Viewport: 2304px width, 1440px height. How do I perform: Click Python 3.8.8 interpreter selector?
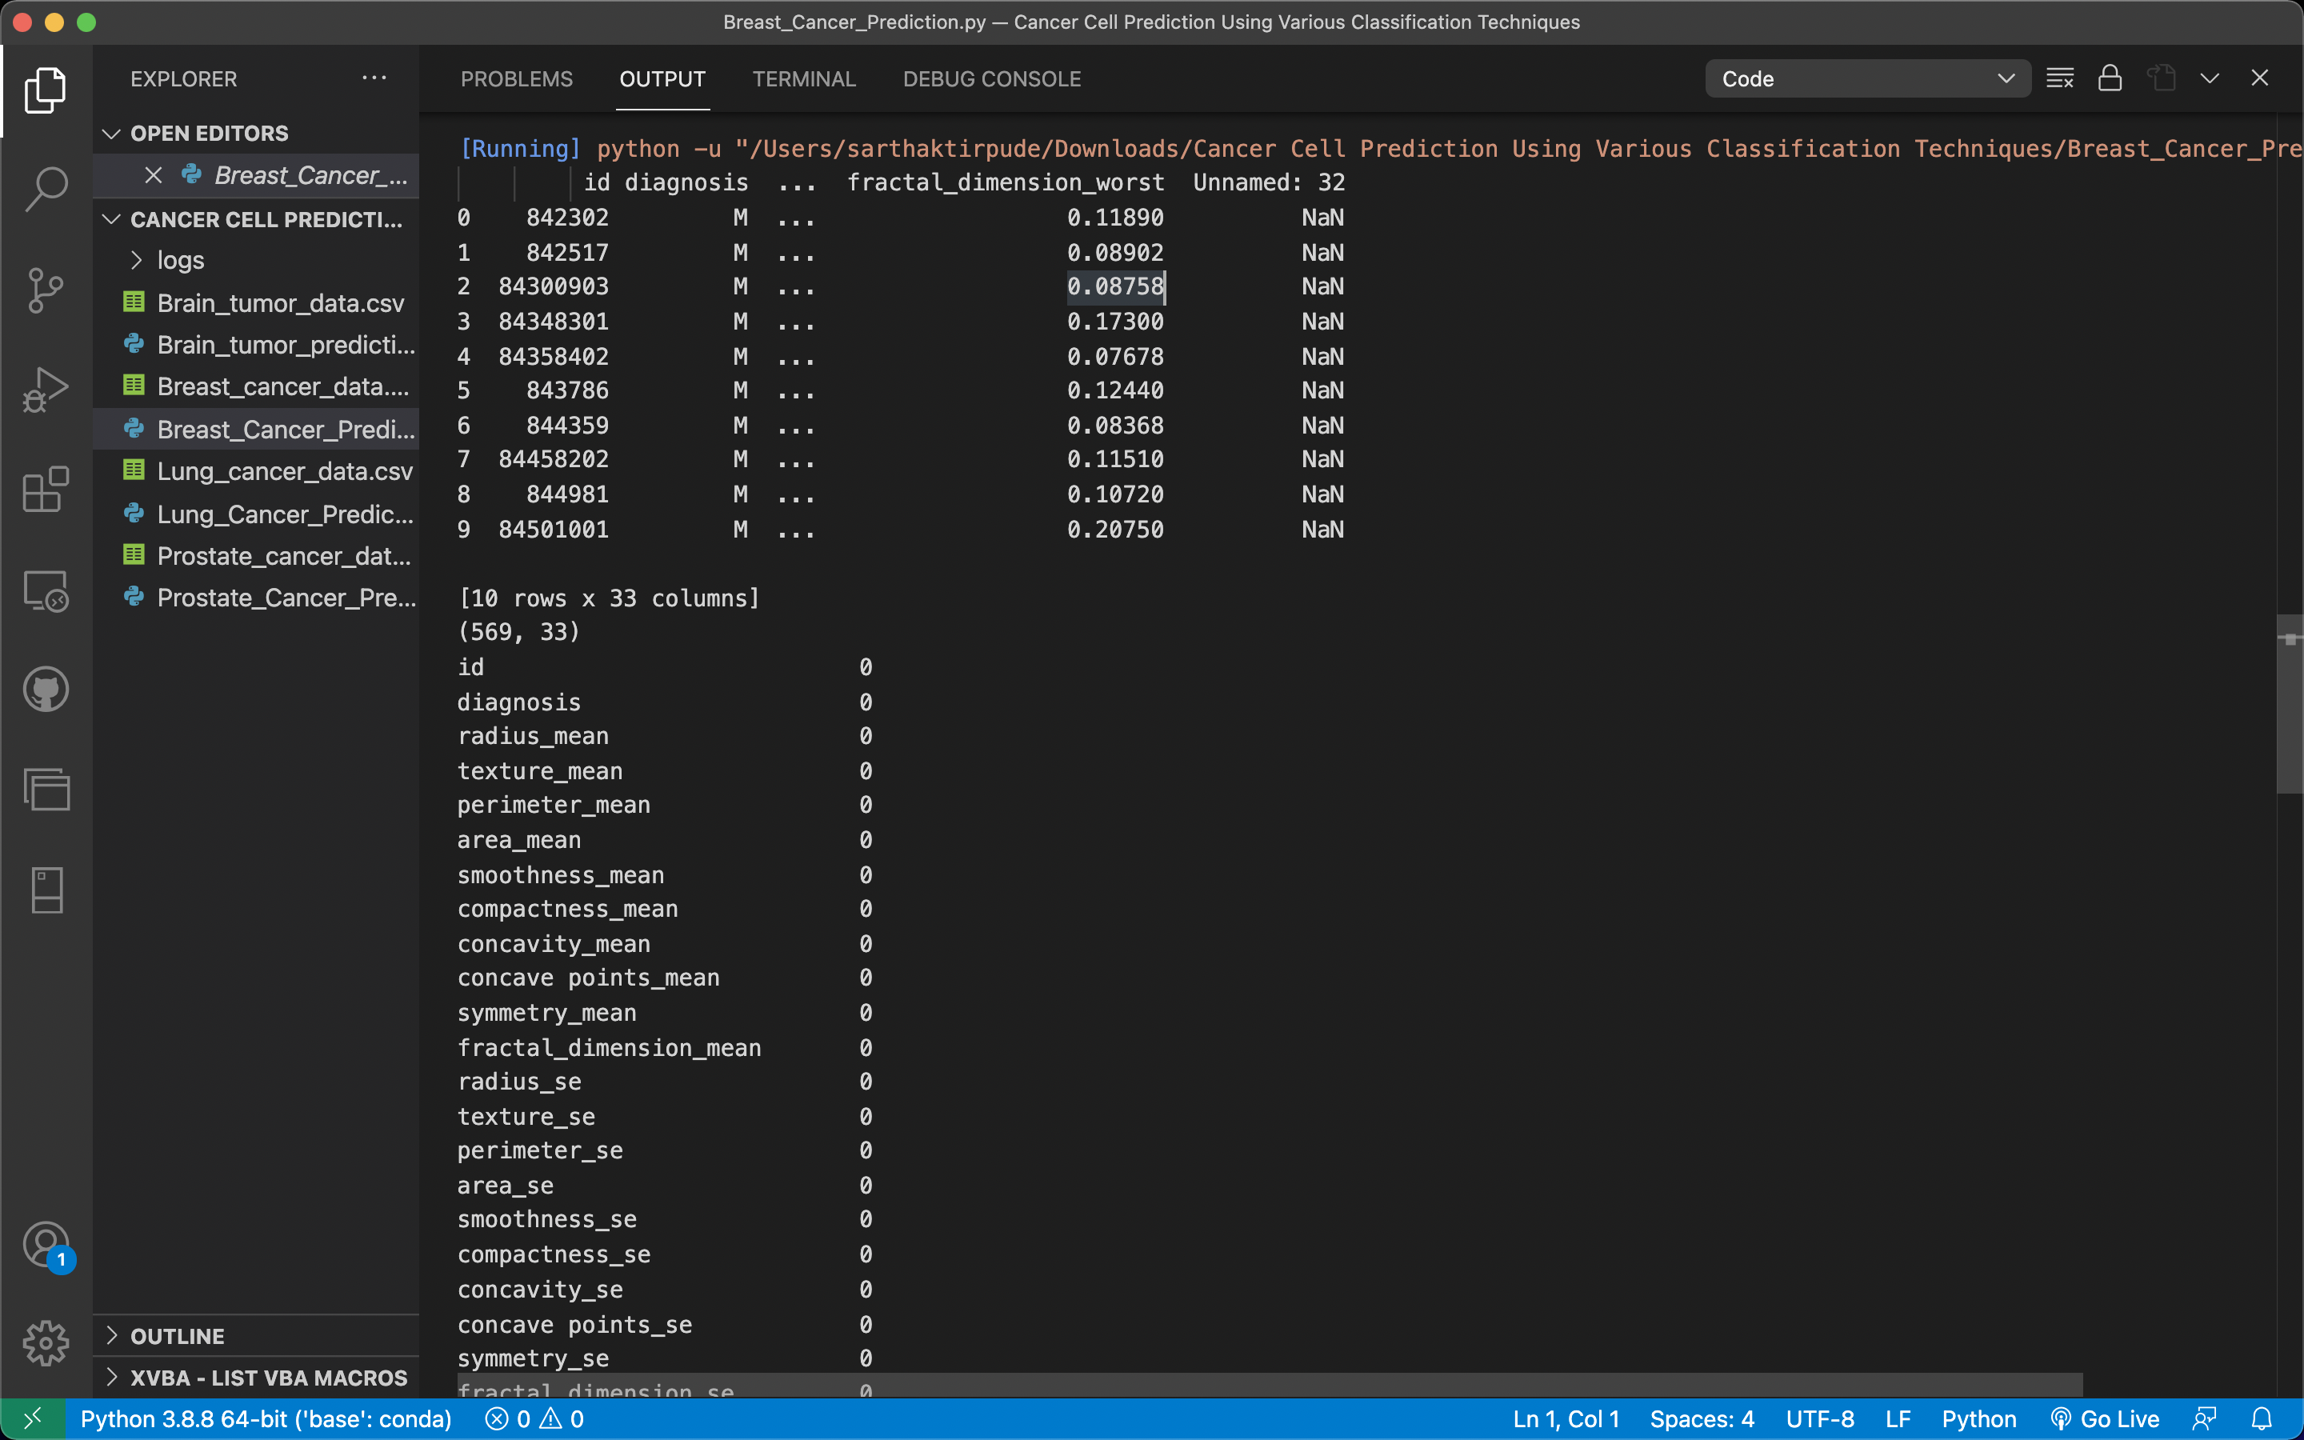(266, 1419)
